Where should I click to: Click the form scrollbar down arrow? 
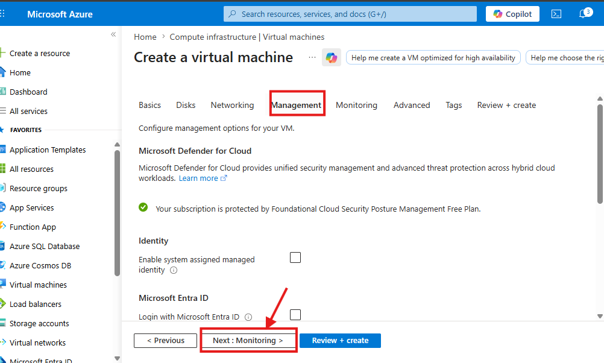click(x=600, y=316)
